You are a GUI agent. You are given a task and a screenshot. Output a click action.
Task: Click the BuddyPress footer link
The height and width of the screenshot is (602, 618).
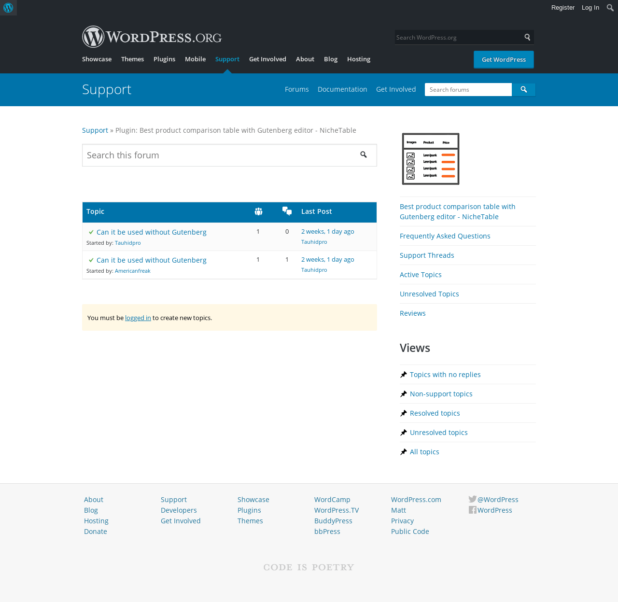tap(333, 521)
